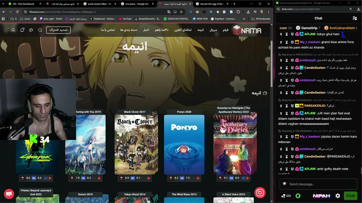The width and height of the screenshot is (362, 203).
Task: Open the notifications bell on 30nama
Action: pos(22,30)
